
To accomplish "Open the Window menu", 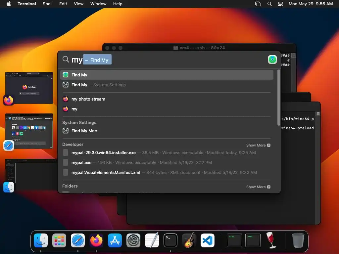I will point(98,4).
